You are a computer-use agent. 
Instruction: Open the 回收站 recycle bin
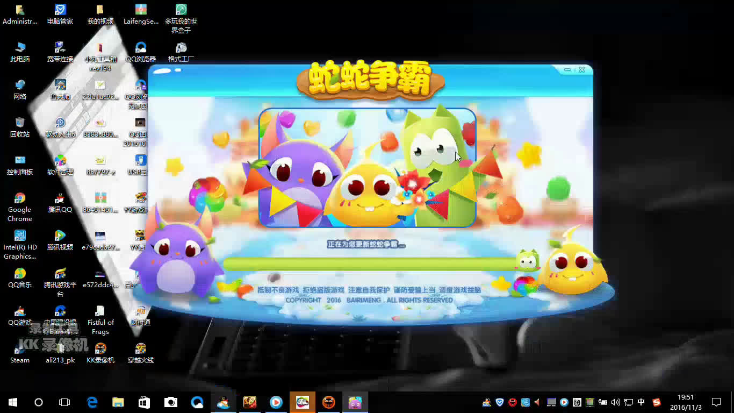pyautogui.click(x=20, y=128)
